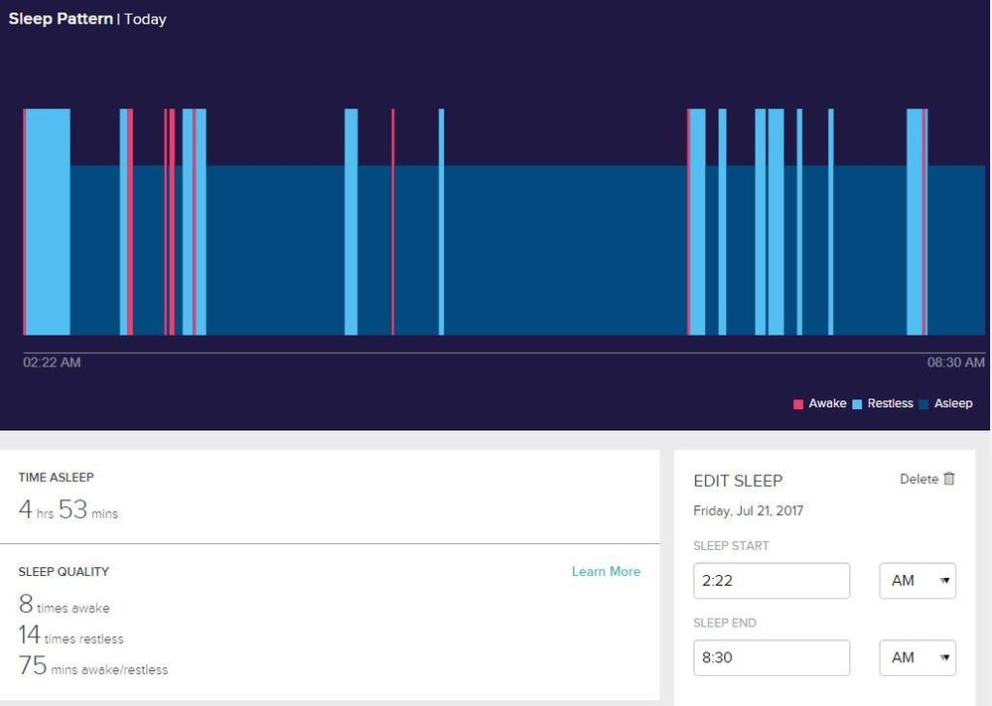Click the Friday, Jul 21, 2017 date
This screenshot has width=992, height=706.
[x=748, y=510]
